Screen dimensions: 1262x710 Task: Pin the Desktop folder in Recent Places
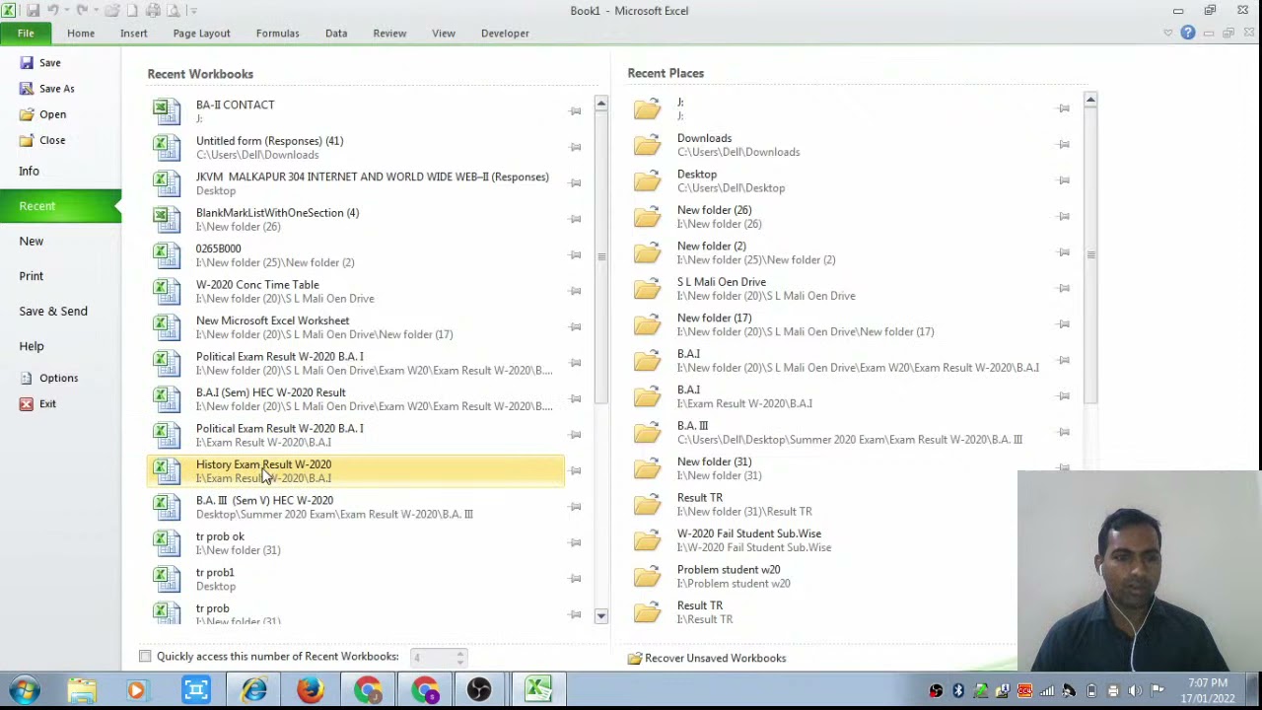pyautogui.click(x=1064, y=180)
